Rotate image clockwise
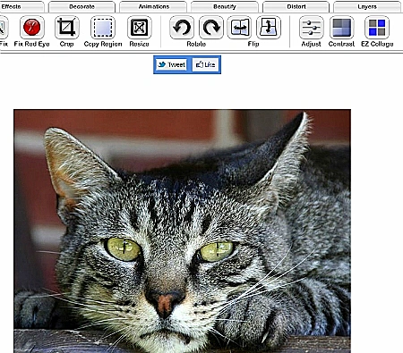Viewport: 403px width, 353px height. 211,28
